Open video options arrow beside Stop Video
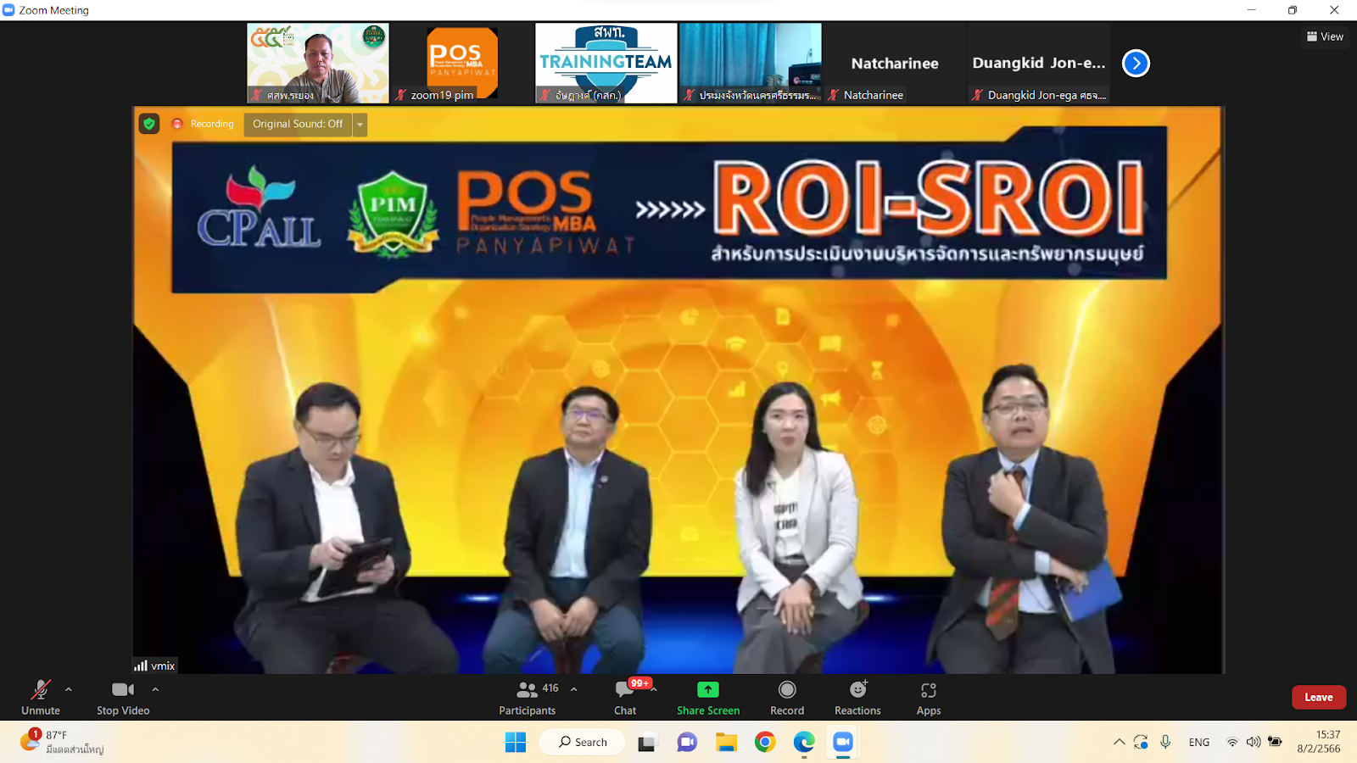This screenshot has height=763, width=1357. 155,689
